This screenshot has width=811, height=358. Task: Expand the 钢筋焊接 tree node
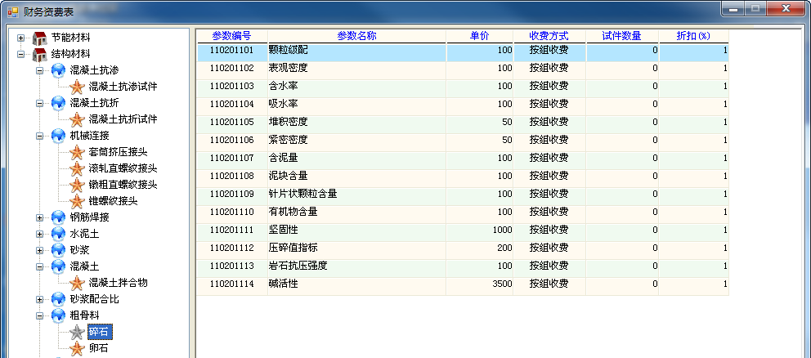point(40,217)
